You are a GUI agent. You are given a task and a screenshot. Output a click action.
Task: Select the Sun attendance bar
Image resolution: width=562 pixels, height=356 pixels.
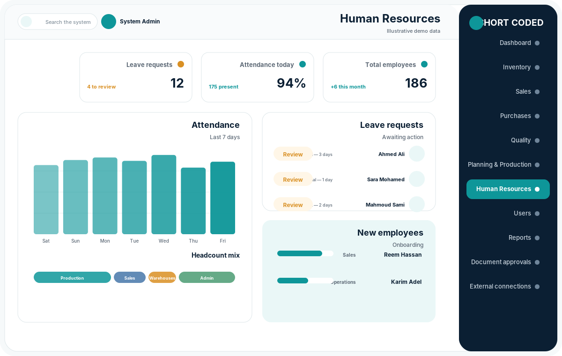(75, 197)
